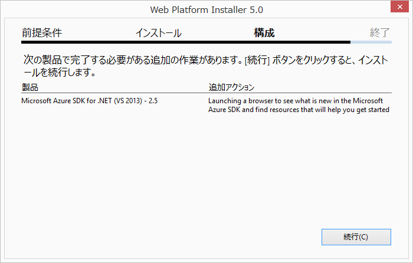Click the 次の製品で完了する instruction text
The image size is (413, 263).
click(206, 66)
